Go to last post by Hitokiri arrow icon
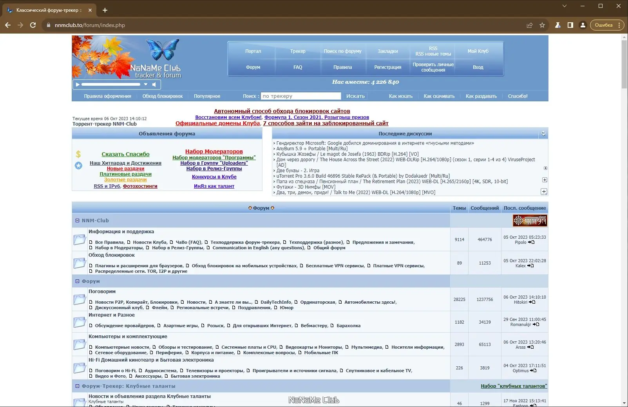The height and width of the screenshot is (407, 628). pos(532,303)
